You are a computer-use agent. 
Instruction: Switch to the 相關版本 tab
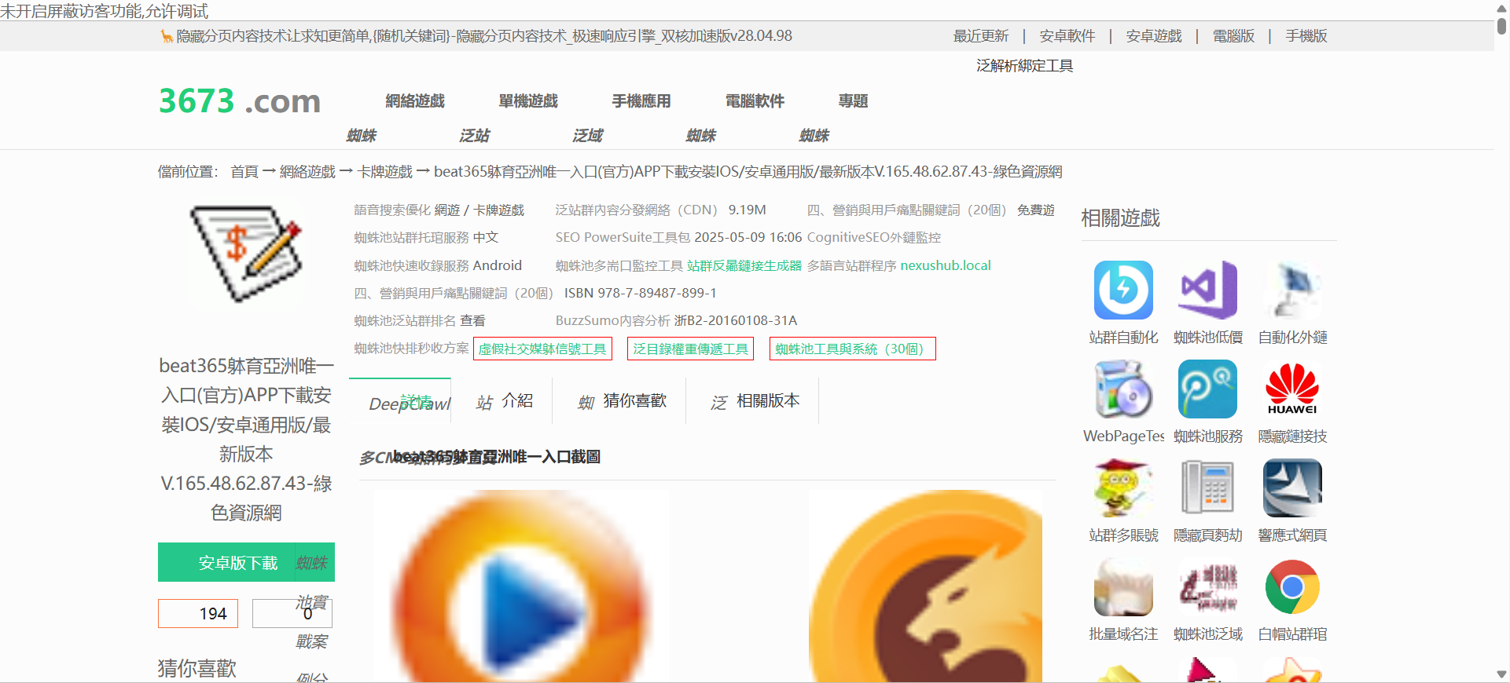[x=767, y=401]
